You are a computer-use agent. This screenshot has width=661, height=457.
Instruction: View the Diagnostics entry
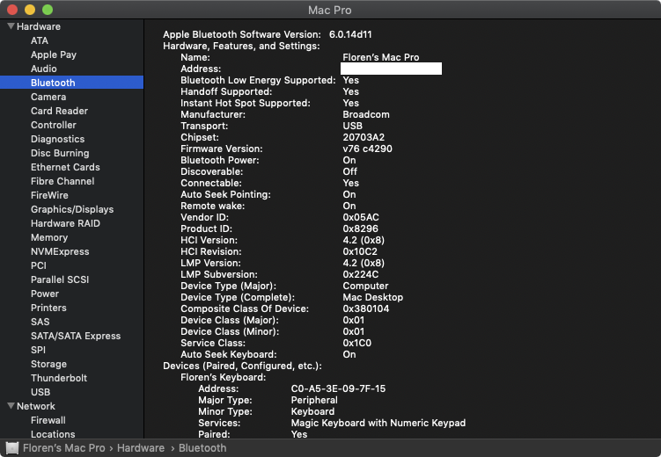pos(58,139)
